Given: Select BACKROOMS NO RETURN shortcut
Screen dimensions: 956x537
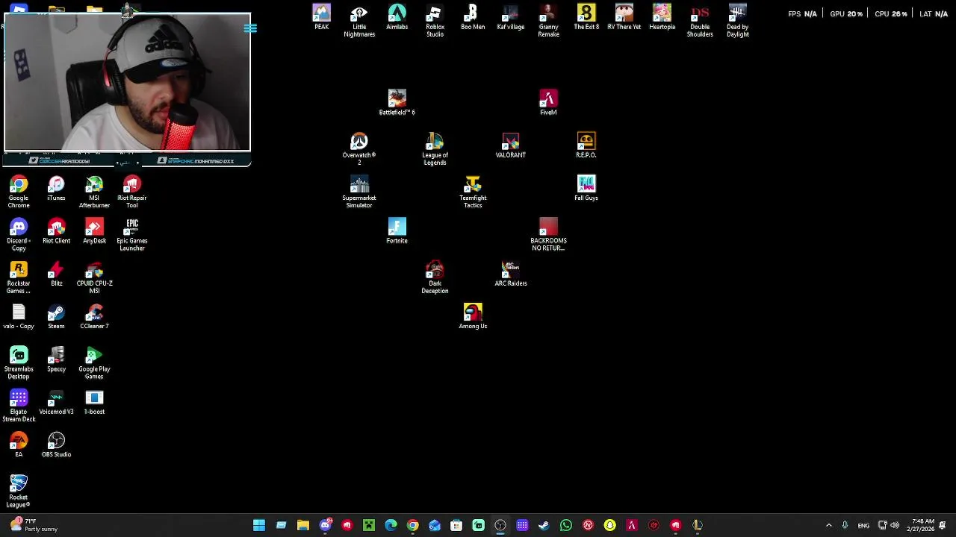Looking at the screenshot, I should [548, 234].
